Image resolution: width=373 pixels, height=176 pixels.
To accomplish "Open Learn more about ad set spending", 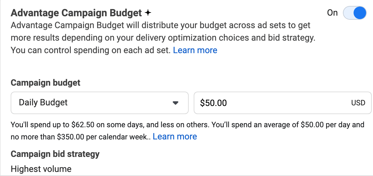I will [x=195, y=50].
